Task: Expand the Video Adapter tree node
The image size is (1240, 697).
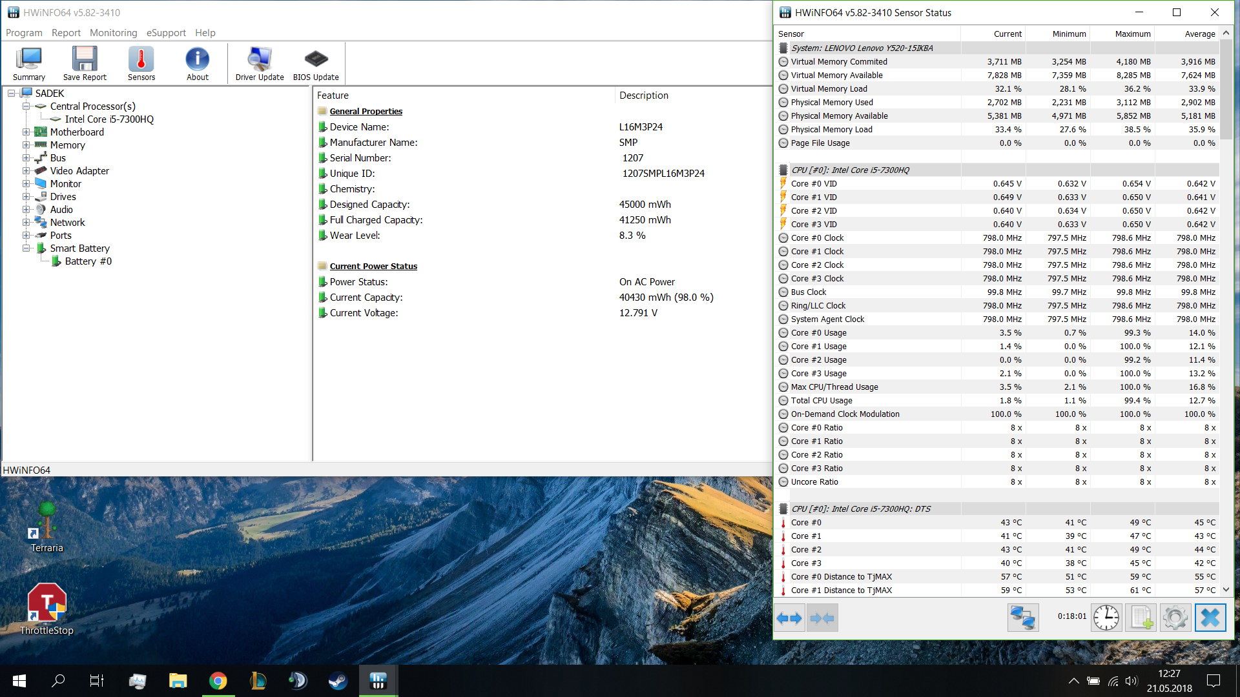Action: (26, 170)
